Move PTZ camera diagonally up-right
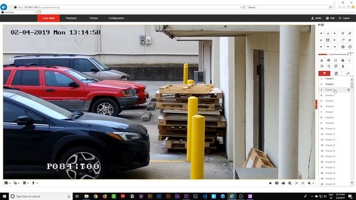Viewport: 356px width, 200px height. point(335,33)
